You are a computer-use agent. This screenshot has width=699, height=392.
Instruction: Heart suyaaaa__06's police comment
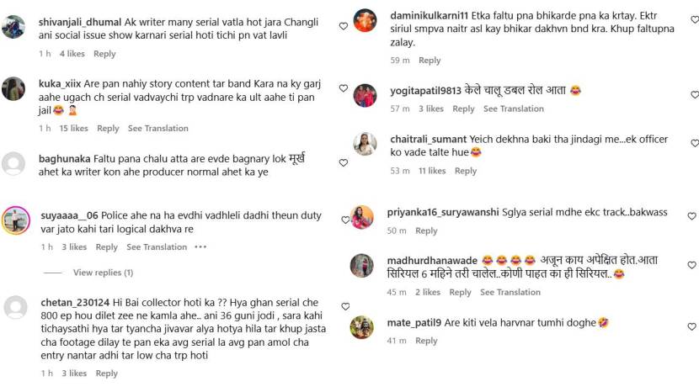coord(345,220)
